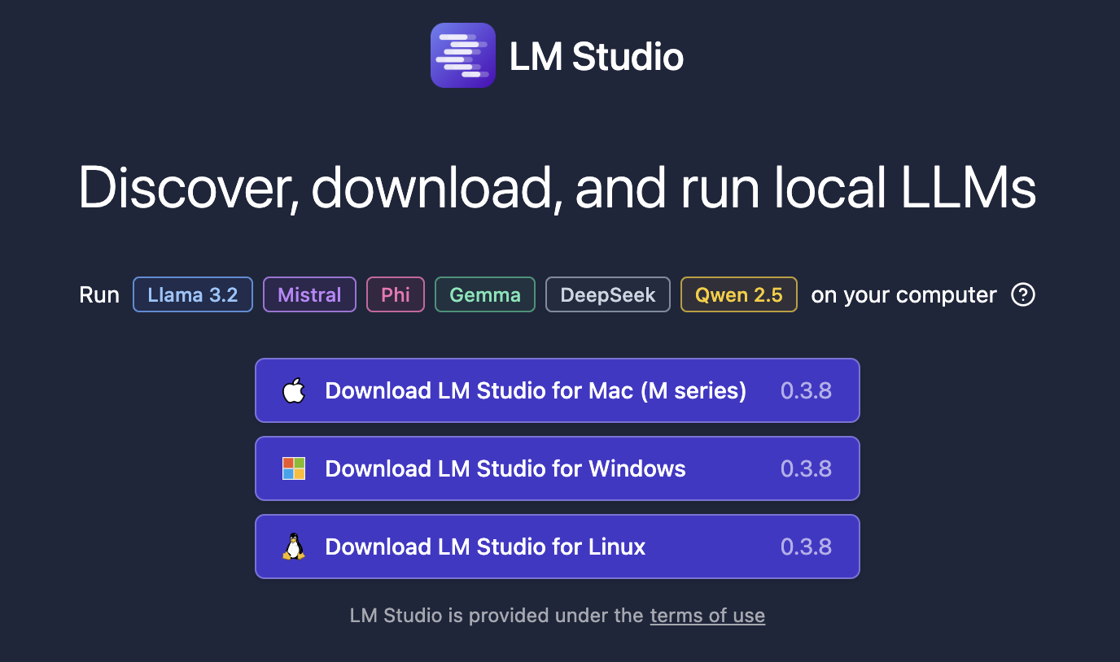Viewport: 1120px width, 662px height.
Task: Select the Mistral model tag
Action: click(x=309, y=294)
